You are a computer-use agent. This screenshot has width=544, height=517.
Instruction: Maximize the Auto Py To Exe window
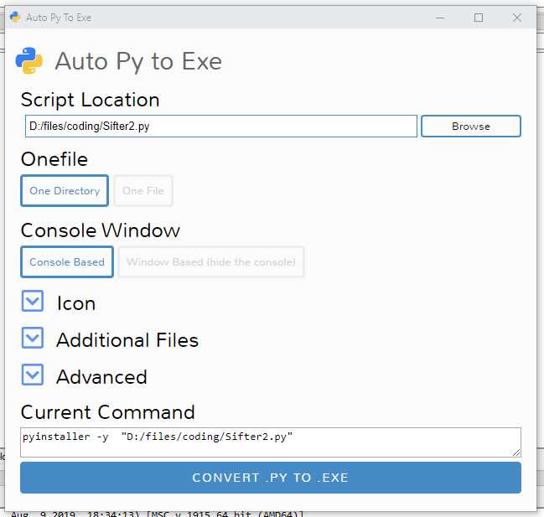[479, 18]
